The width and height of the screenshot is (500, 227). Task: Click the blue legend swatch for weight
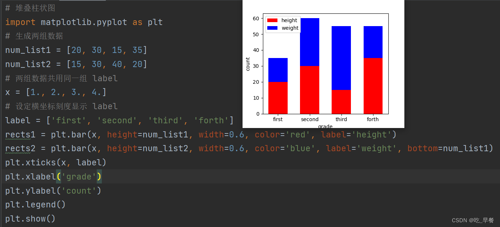[x=272, y=28]
